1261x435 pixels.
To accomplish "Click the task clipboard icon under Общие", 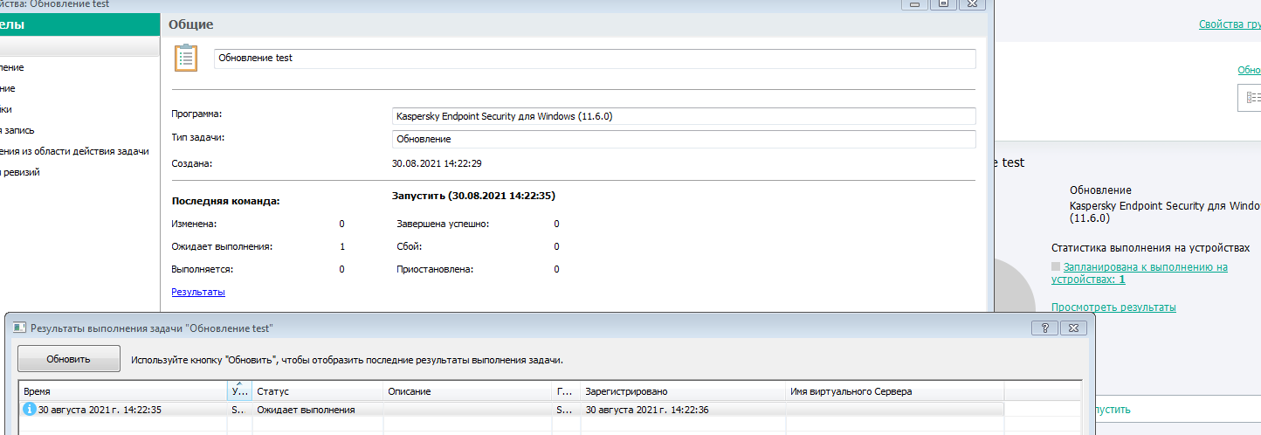I will (185, 58).
